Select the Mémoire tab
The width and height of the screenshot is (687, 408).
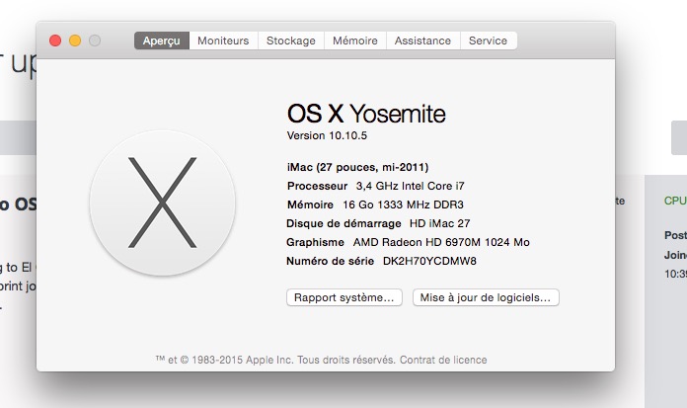[355, 41]
